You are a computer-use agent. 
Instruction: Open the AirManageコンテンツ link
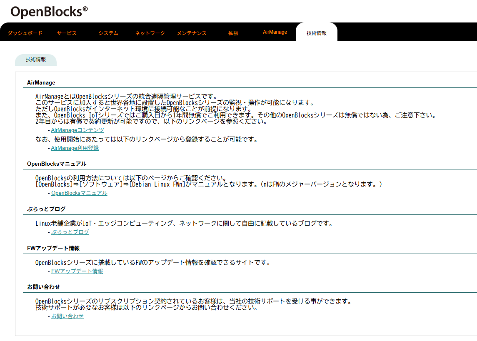(77, 130)
